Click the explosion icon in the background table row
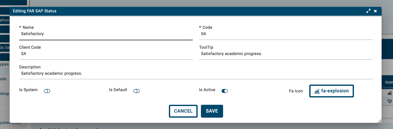The height and width of the screenshot is (129, 393). 390,93
